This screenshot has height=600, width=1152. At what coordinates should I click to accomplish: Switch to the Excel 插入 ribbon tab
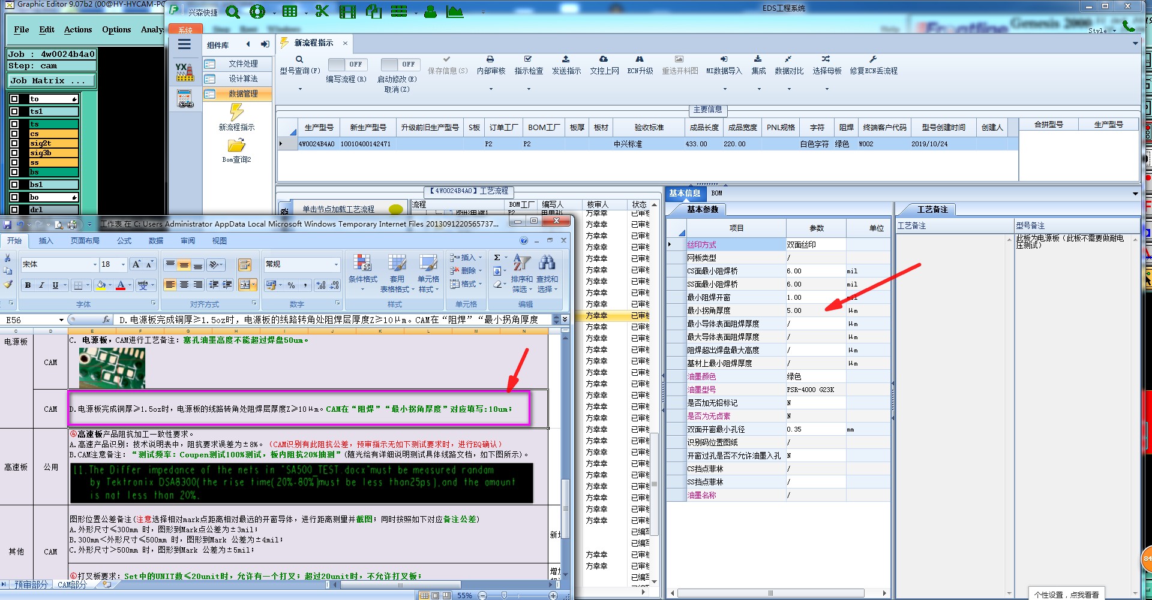[46, 241]
